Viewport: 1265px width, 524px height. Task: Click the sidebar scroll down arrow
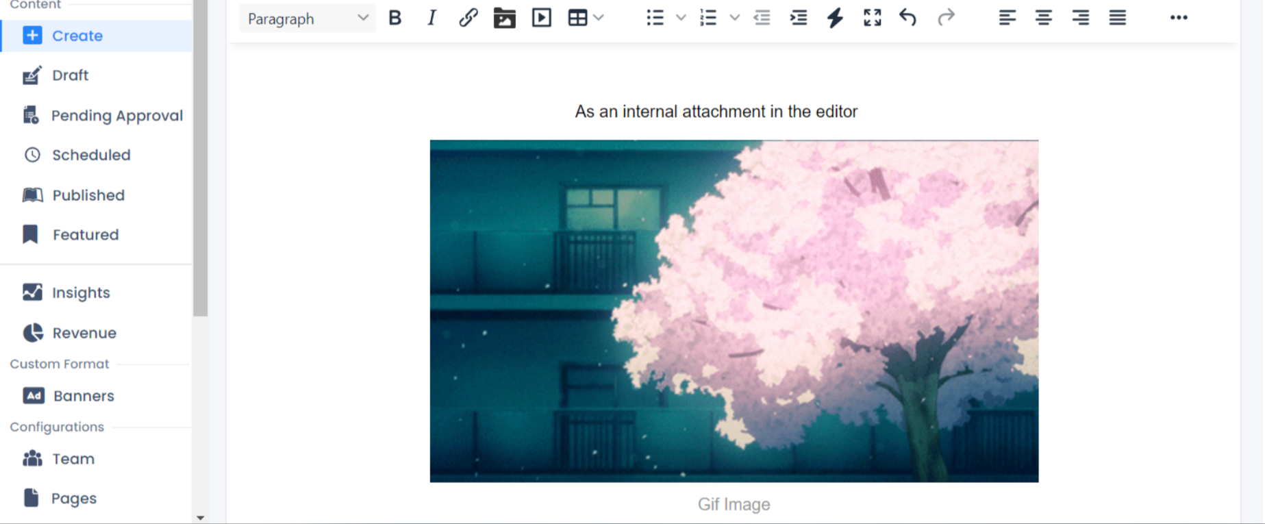200,518
